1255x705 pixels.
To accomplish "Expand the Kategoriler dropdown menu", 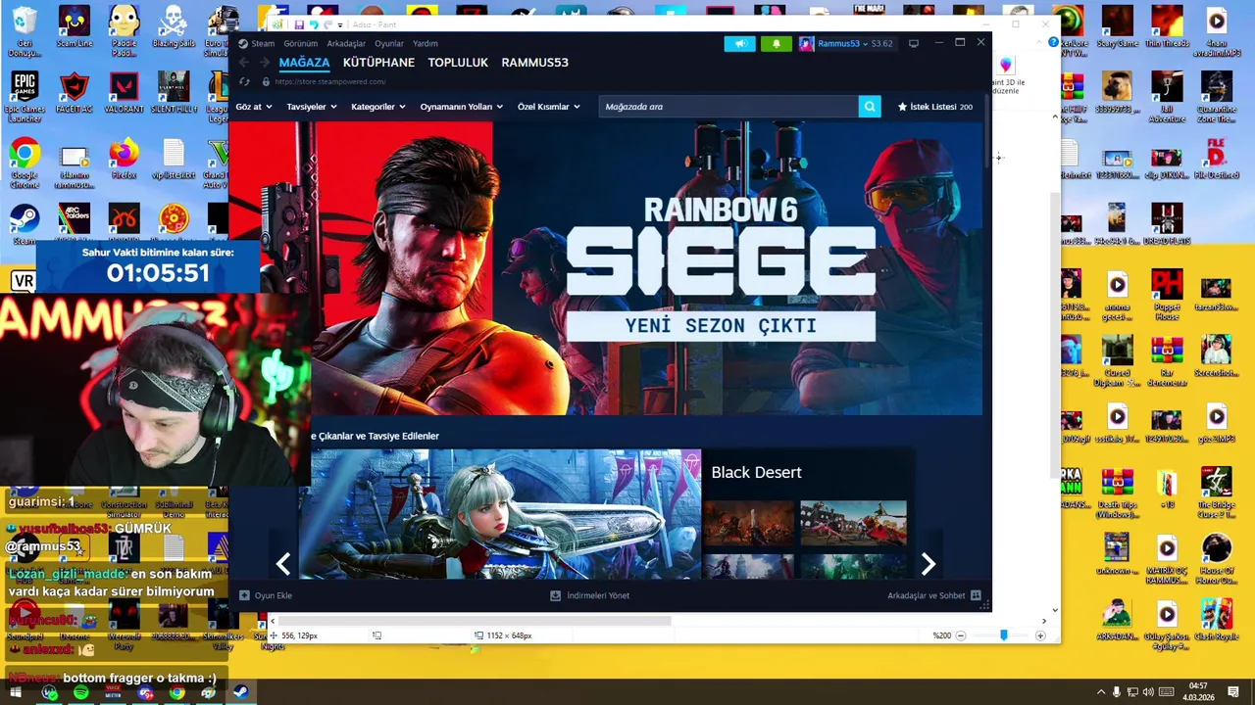I will (x=377, y=107).
